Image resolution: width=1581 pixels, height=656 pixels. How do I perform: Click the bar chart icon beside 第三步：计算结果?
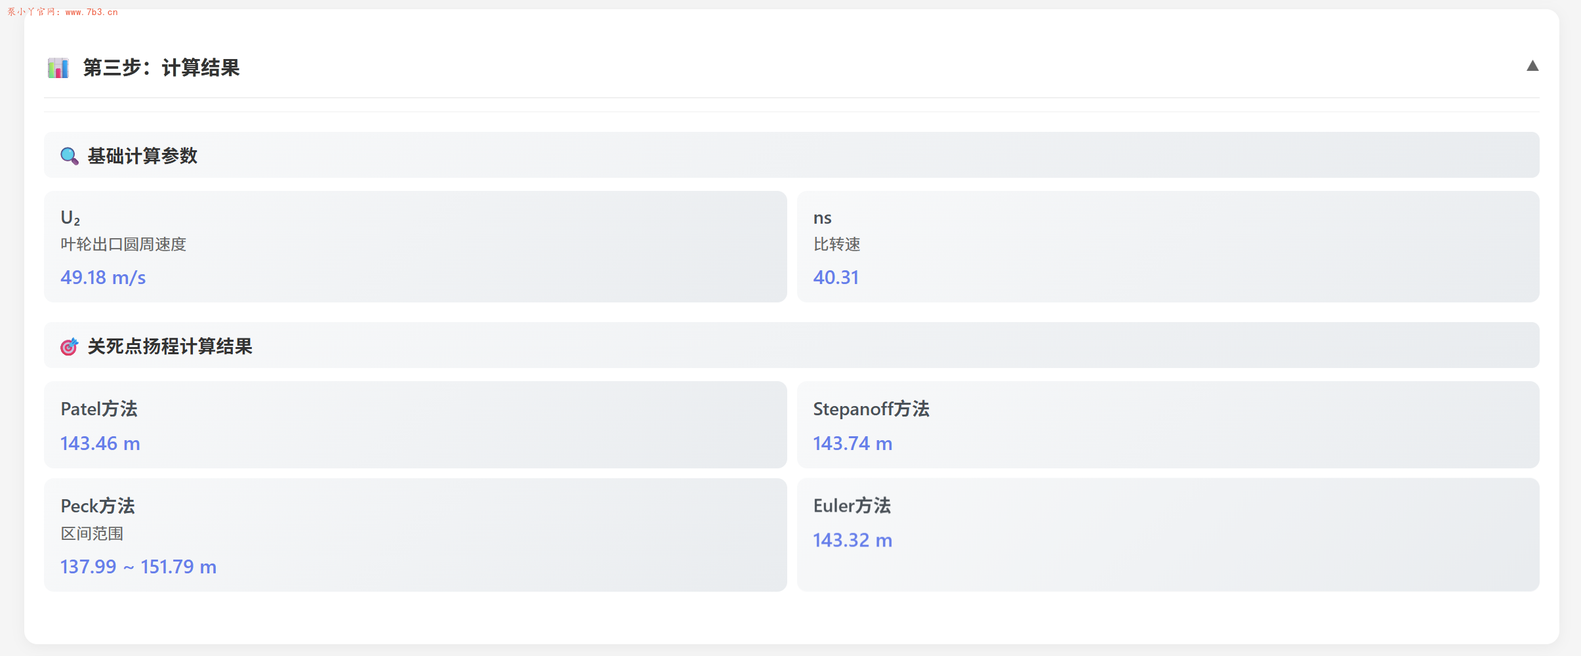[58, 68]
